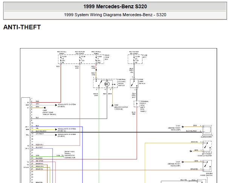This screenshot has width=228, height=183.
Task: Click the ground arrow on door actuator BRN wire
Action: point(191,151)
